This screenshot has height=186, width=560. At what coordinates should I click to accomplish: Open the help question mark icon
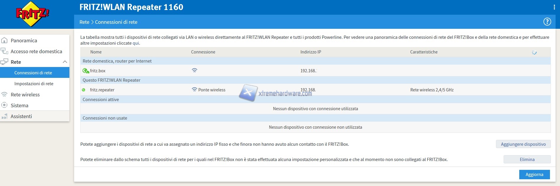(547, 22)
